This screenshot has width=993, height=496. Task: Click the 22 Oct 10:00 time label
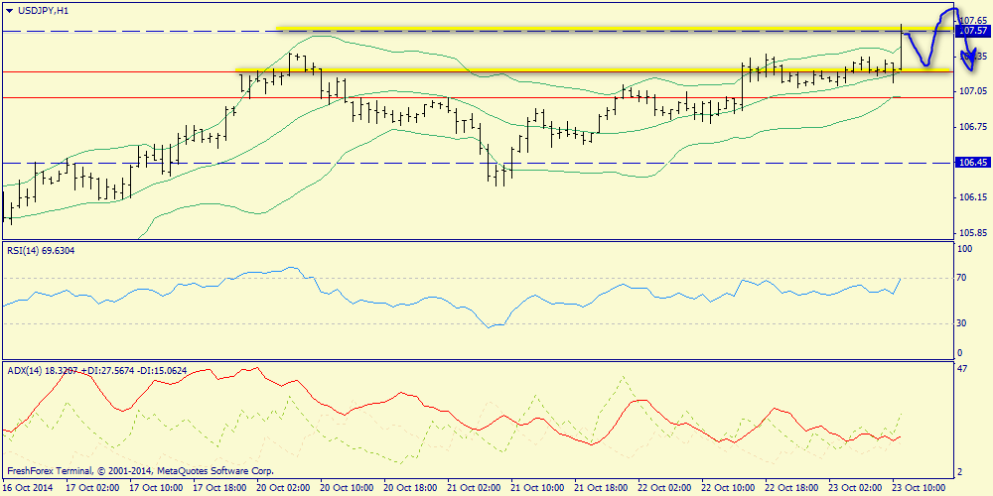pyautogui.click(x=728, y=488)
